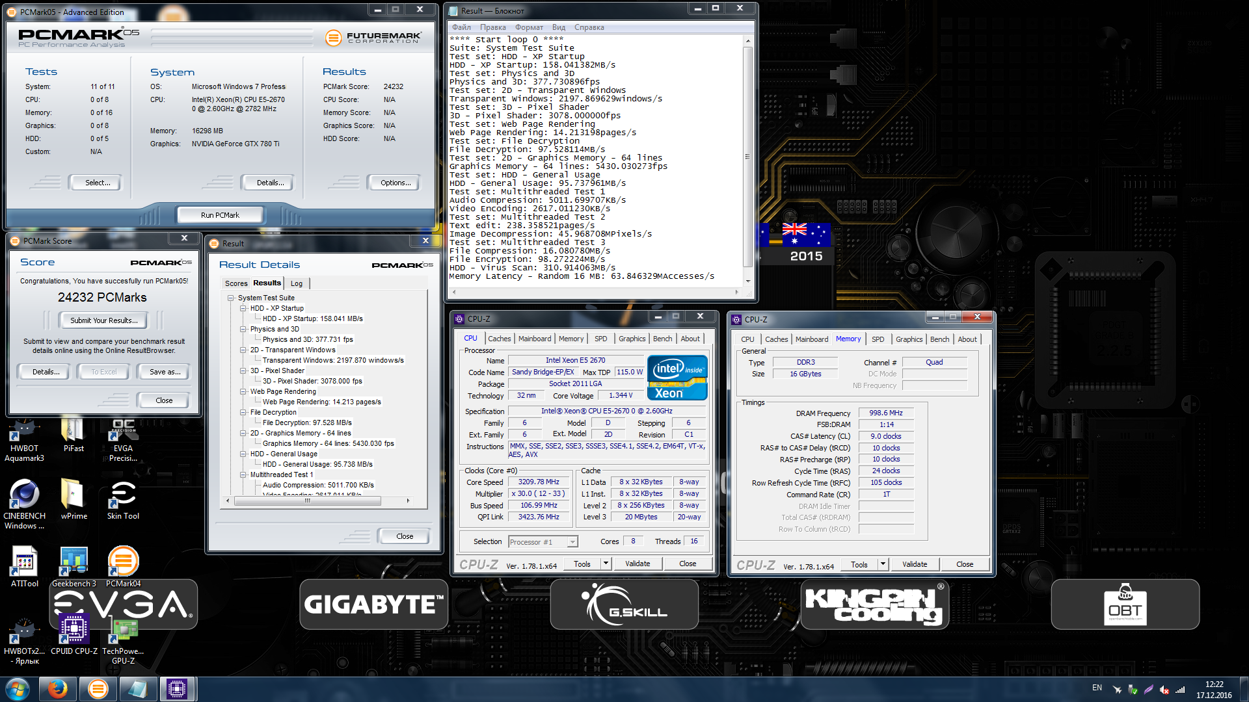Click the Save as... button
The image size is (1249, 702).
165,372
